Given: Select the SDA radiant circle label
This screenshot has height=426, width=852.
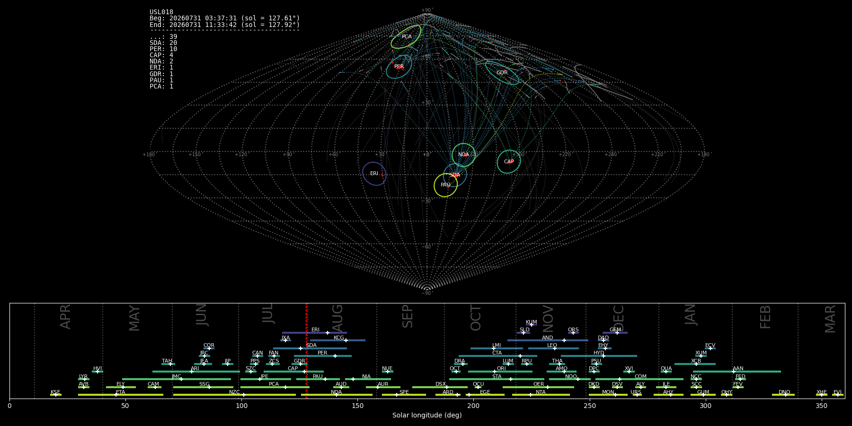Looking at the screenshot, I should coord(454,175).
